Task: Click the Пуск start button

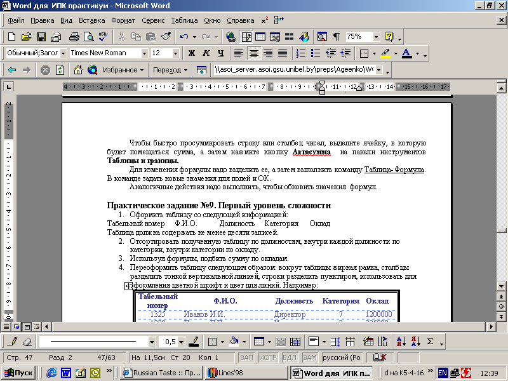Action: (x=18, y=373)
